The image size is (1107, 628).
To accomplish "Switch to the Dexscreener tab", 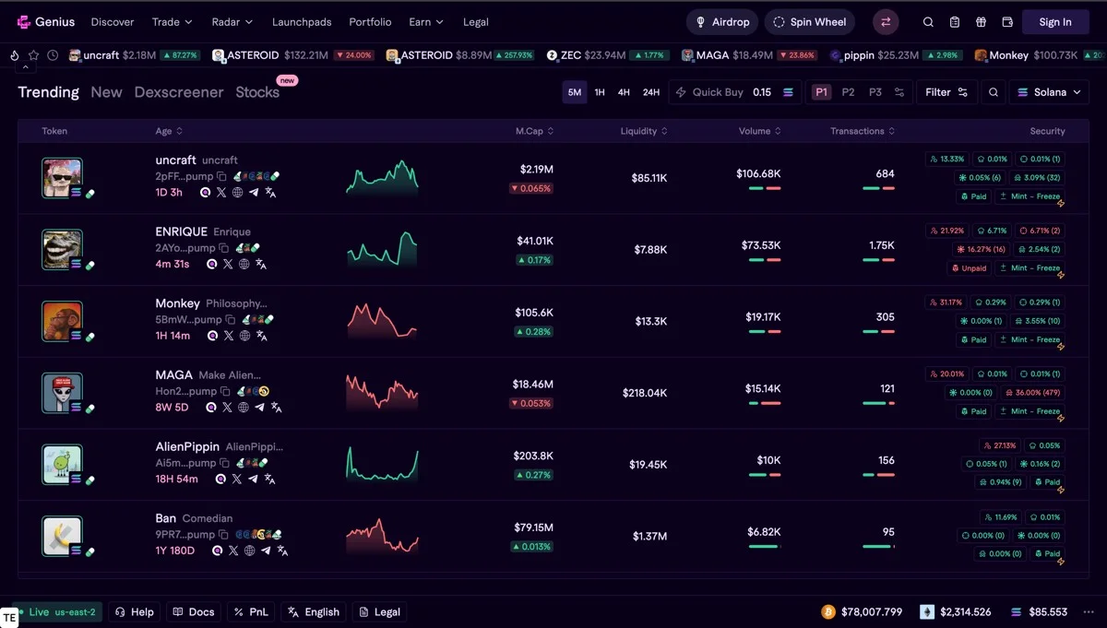I will coord(179,92).
